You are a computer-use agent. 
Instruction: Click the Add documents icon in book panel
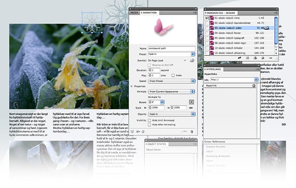[263, 58]
